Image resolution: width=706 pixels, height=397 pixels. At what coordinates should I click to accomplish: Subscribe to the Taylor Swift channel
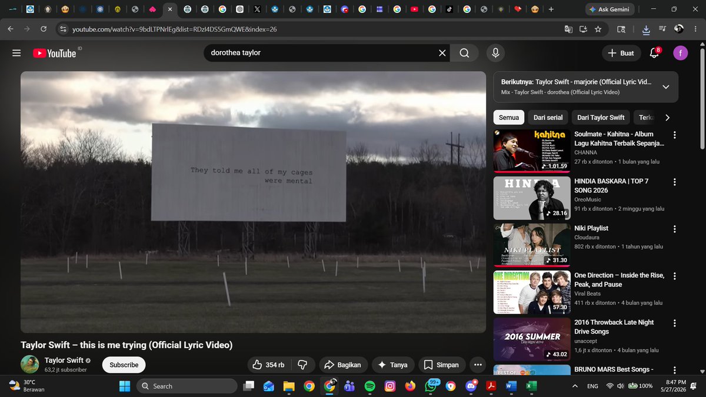(124, 365)
